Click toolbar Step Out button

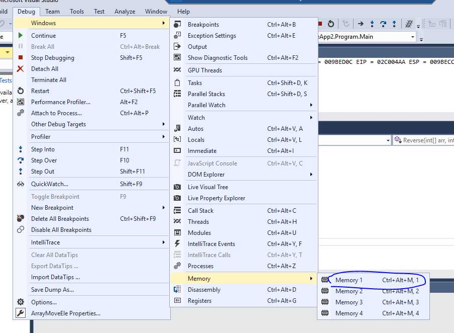394,24
